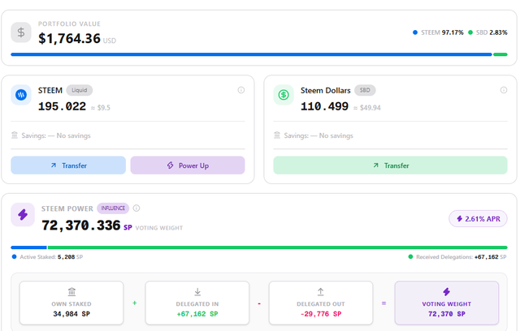Open the DELEGATED OUT -29,776 SP card
Viewport: 520px width, 331px height.
point(321,303)
